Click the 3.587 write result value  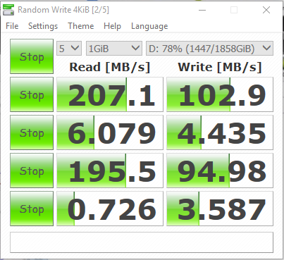[220, 209]
